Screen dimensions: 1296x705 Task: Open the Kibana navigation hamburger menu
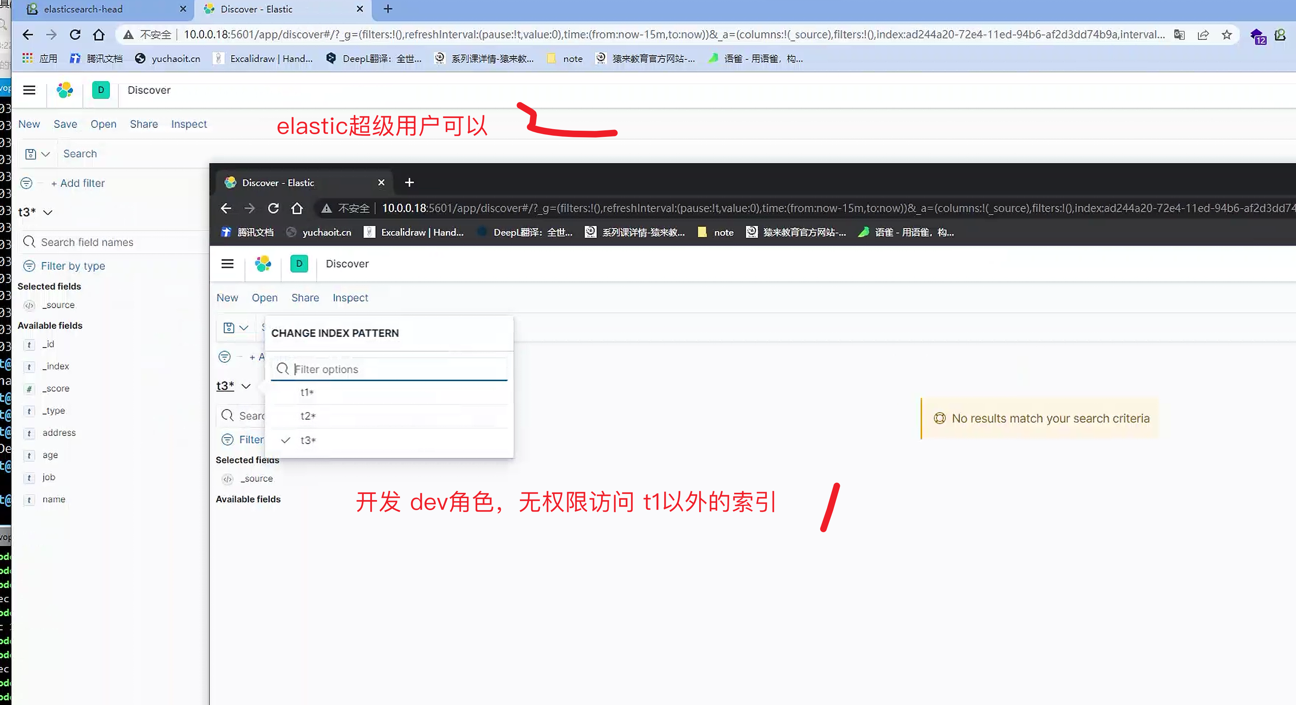click(29, 90)
